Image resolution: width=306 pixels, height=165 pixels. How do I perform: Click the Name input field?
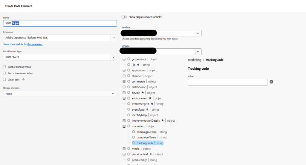60,23
